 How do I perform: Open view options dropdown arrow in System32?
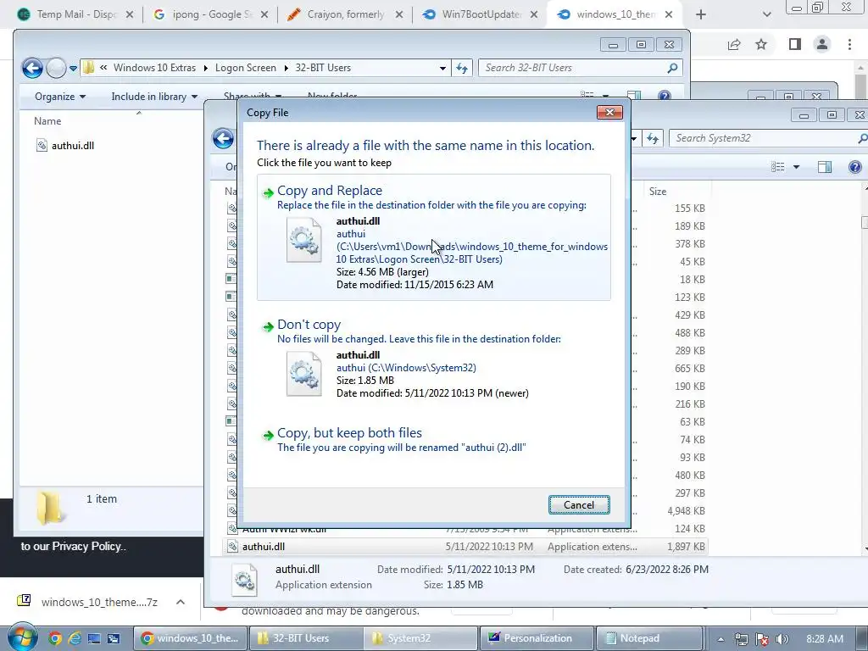click(796, 167)
